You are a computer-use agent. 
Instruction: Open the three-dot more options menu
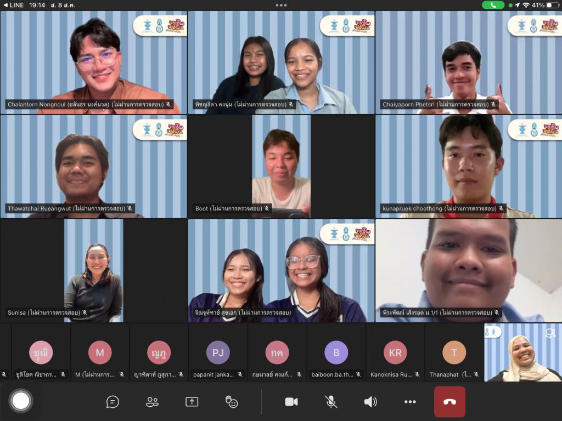[410, 402]
